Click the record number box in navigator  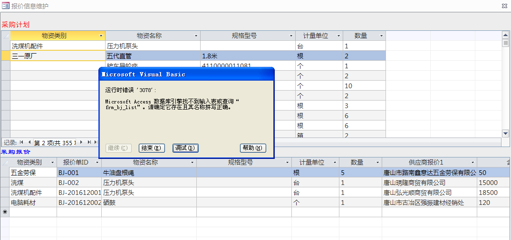pyautogui.click(x=55, y=142)
